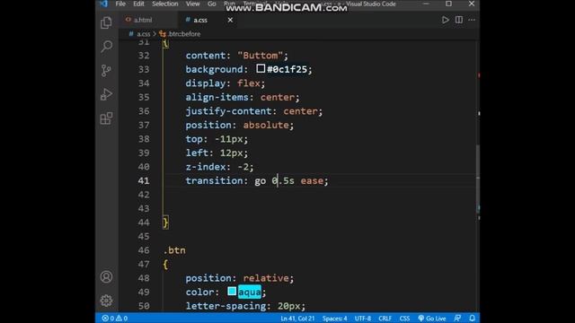This screenshot has height=323, width=575.
Task: Click the ease keyword on line 41
Action: [x=312, y=181]
